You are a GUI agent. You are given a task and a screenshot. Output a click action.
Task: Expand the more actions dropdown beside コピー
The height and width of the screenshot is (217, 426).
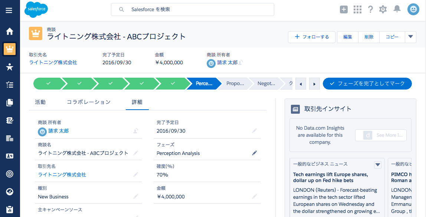410,37
